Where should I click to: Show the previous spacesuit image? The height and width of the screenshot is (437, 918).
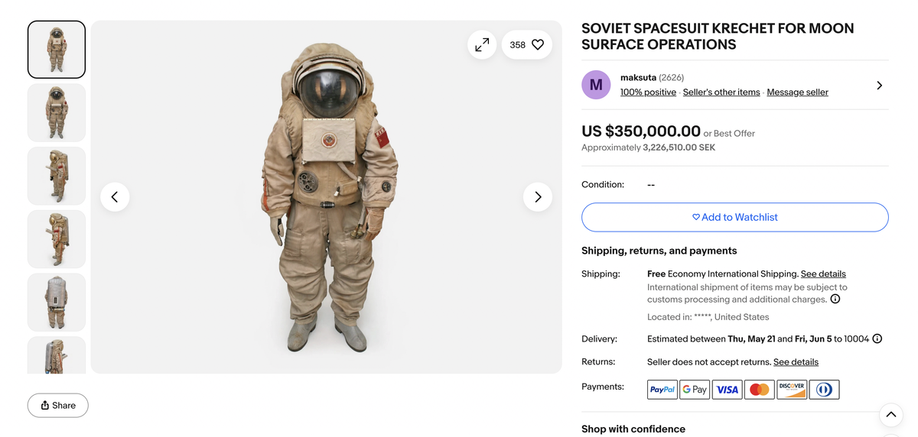point(115,197)
